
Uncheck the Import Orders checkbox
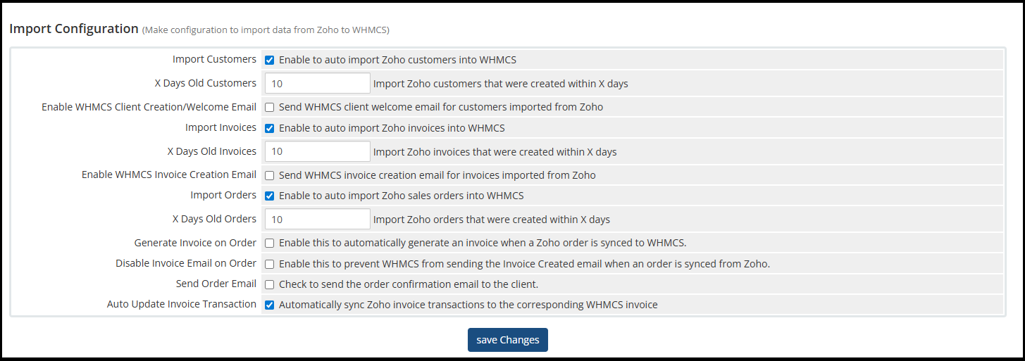(x=270, y=196)
